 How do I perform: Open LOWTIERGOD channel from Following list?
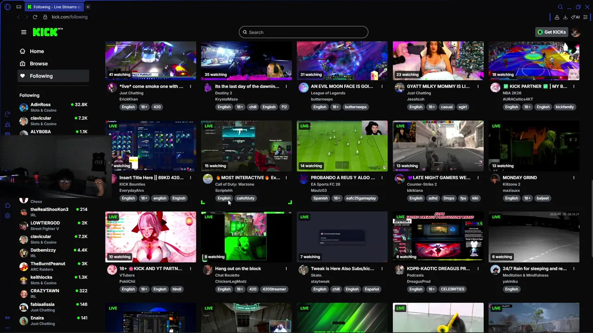(x=53, y=226)
